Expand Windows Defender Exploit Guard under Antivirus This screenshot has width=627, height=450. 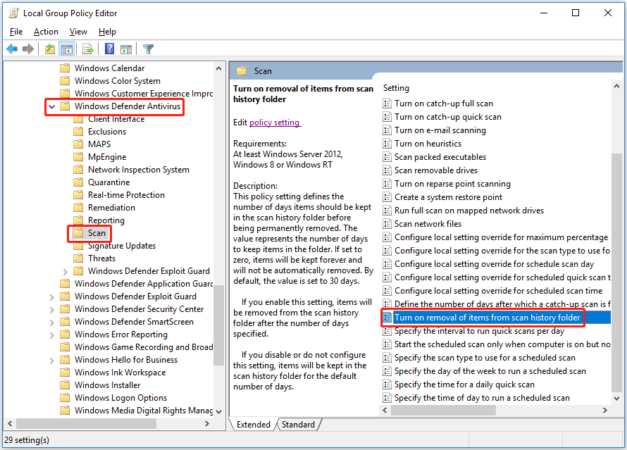66,272
